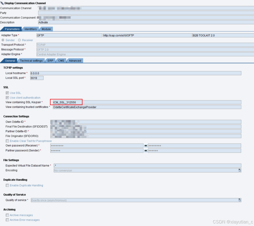Click the Adapter Type OFTP field

click(x=69, y=36)
